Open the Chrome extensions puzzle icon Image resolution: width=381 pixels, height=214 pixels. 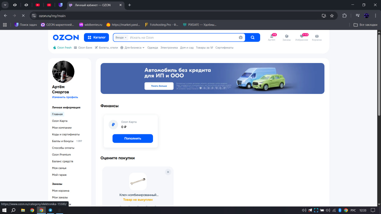pyautogui.click(x=345, y=16)
